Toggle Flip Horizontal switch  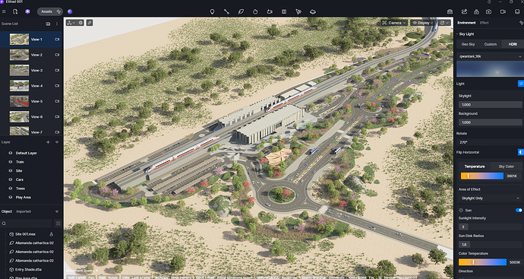[521, 152]
